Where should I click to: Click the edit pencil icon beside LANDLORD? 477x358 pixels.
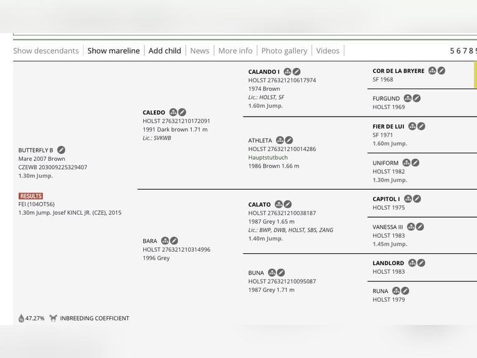(422, 263)
